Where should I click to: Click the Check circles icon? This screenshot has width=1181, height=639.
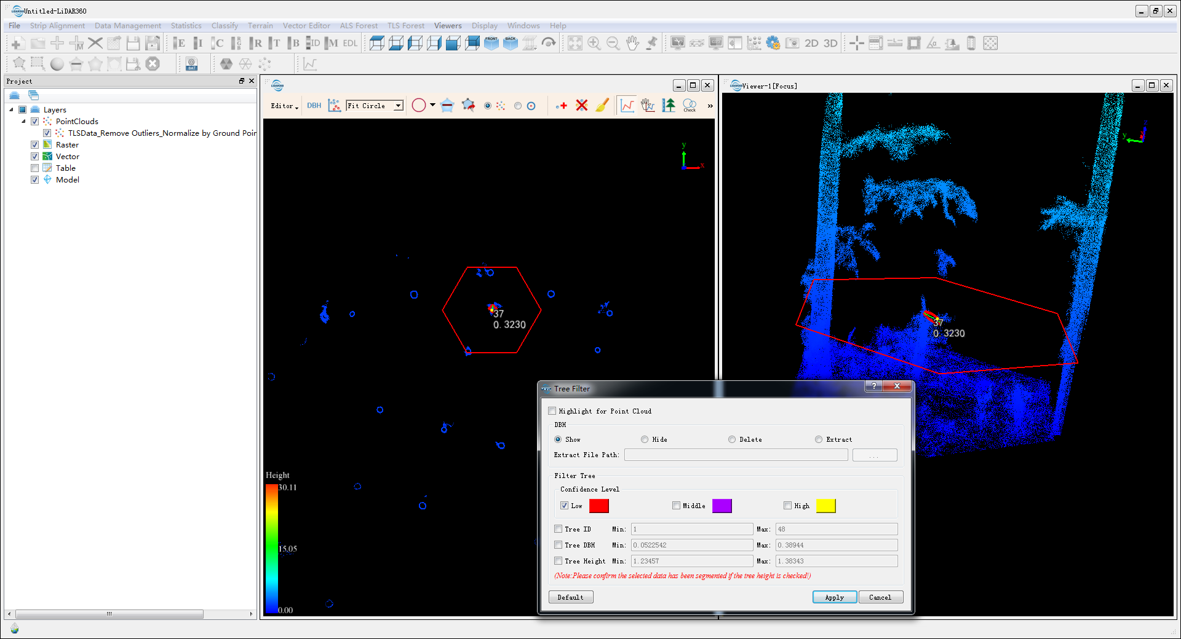coord(690,106)
